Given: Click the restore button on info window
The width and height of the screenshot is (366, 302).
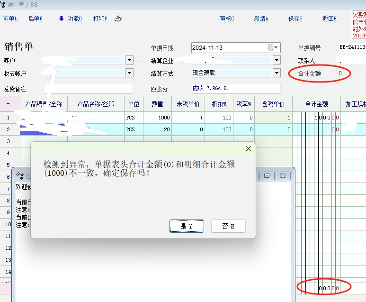Looking at the screenshot, I should tap(267, 175).
